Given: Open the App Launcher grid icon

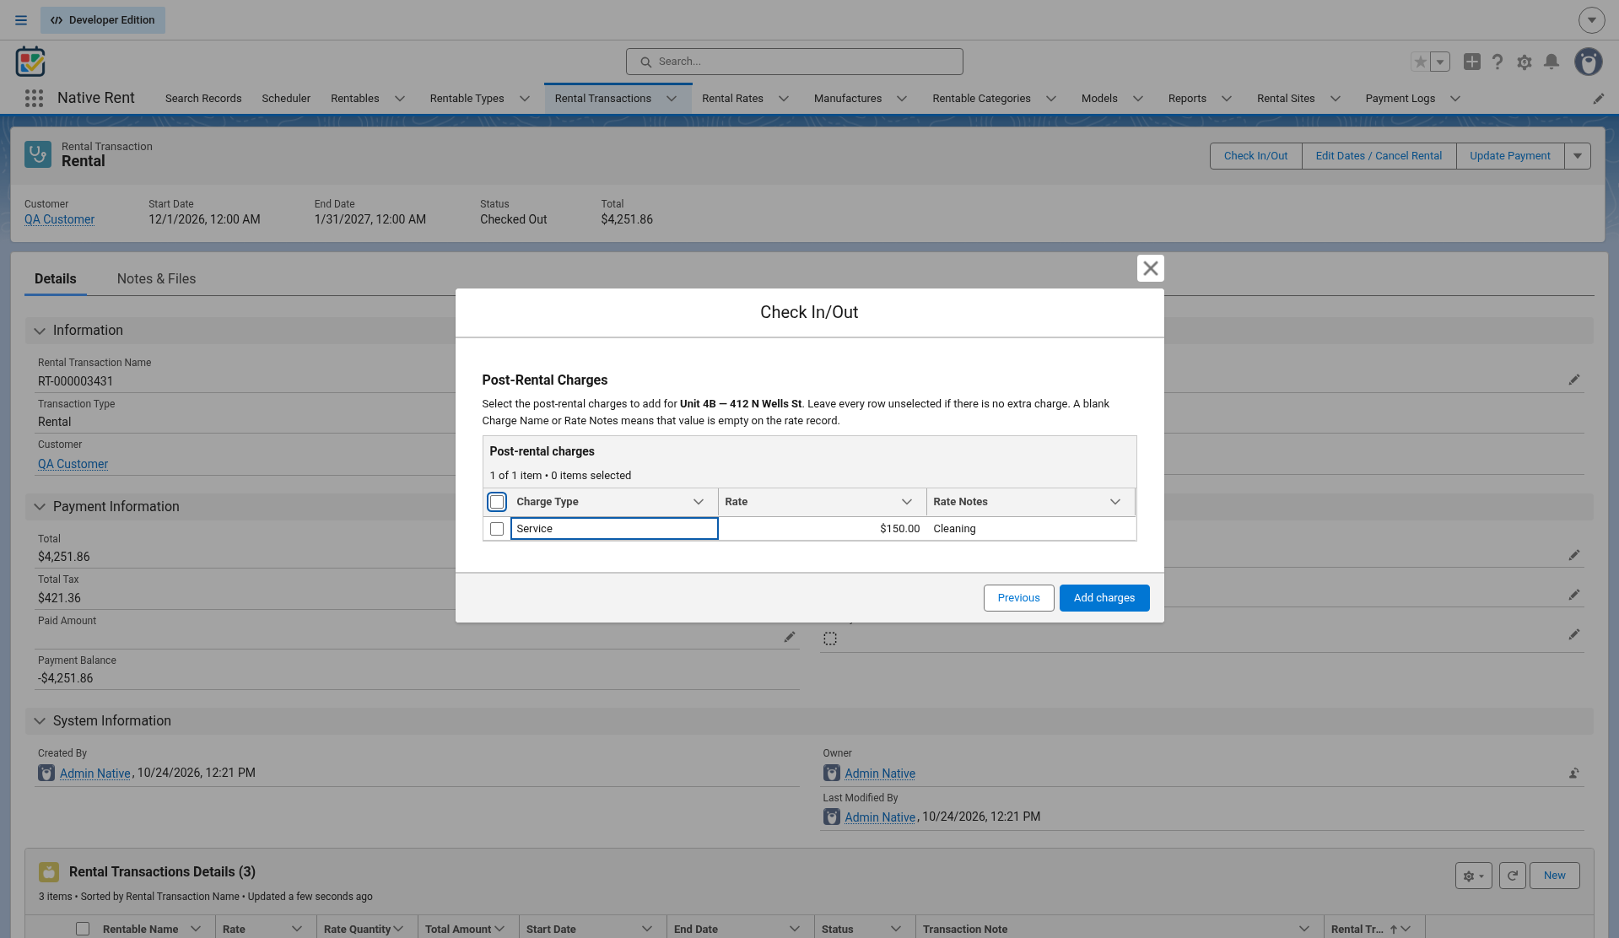Looking at the screenshot, I should tap(34, 99).
